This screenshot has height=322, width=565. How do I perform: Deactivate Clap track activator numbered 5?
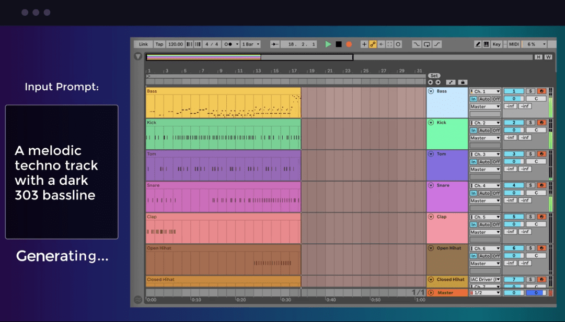(513, 217)
